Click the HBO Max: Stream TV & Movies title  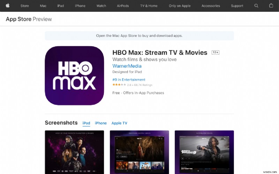160,53
